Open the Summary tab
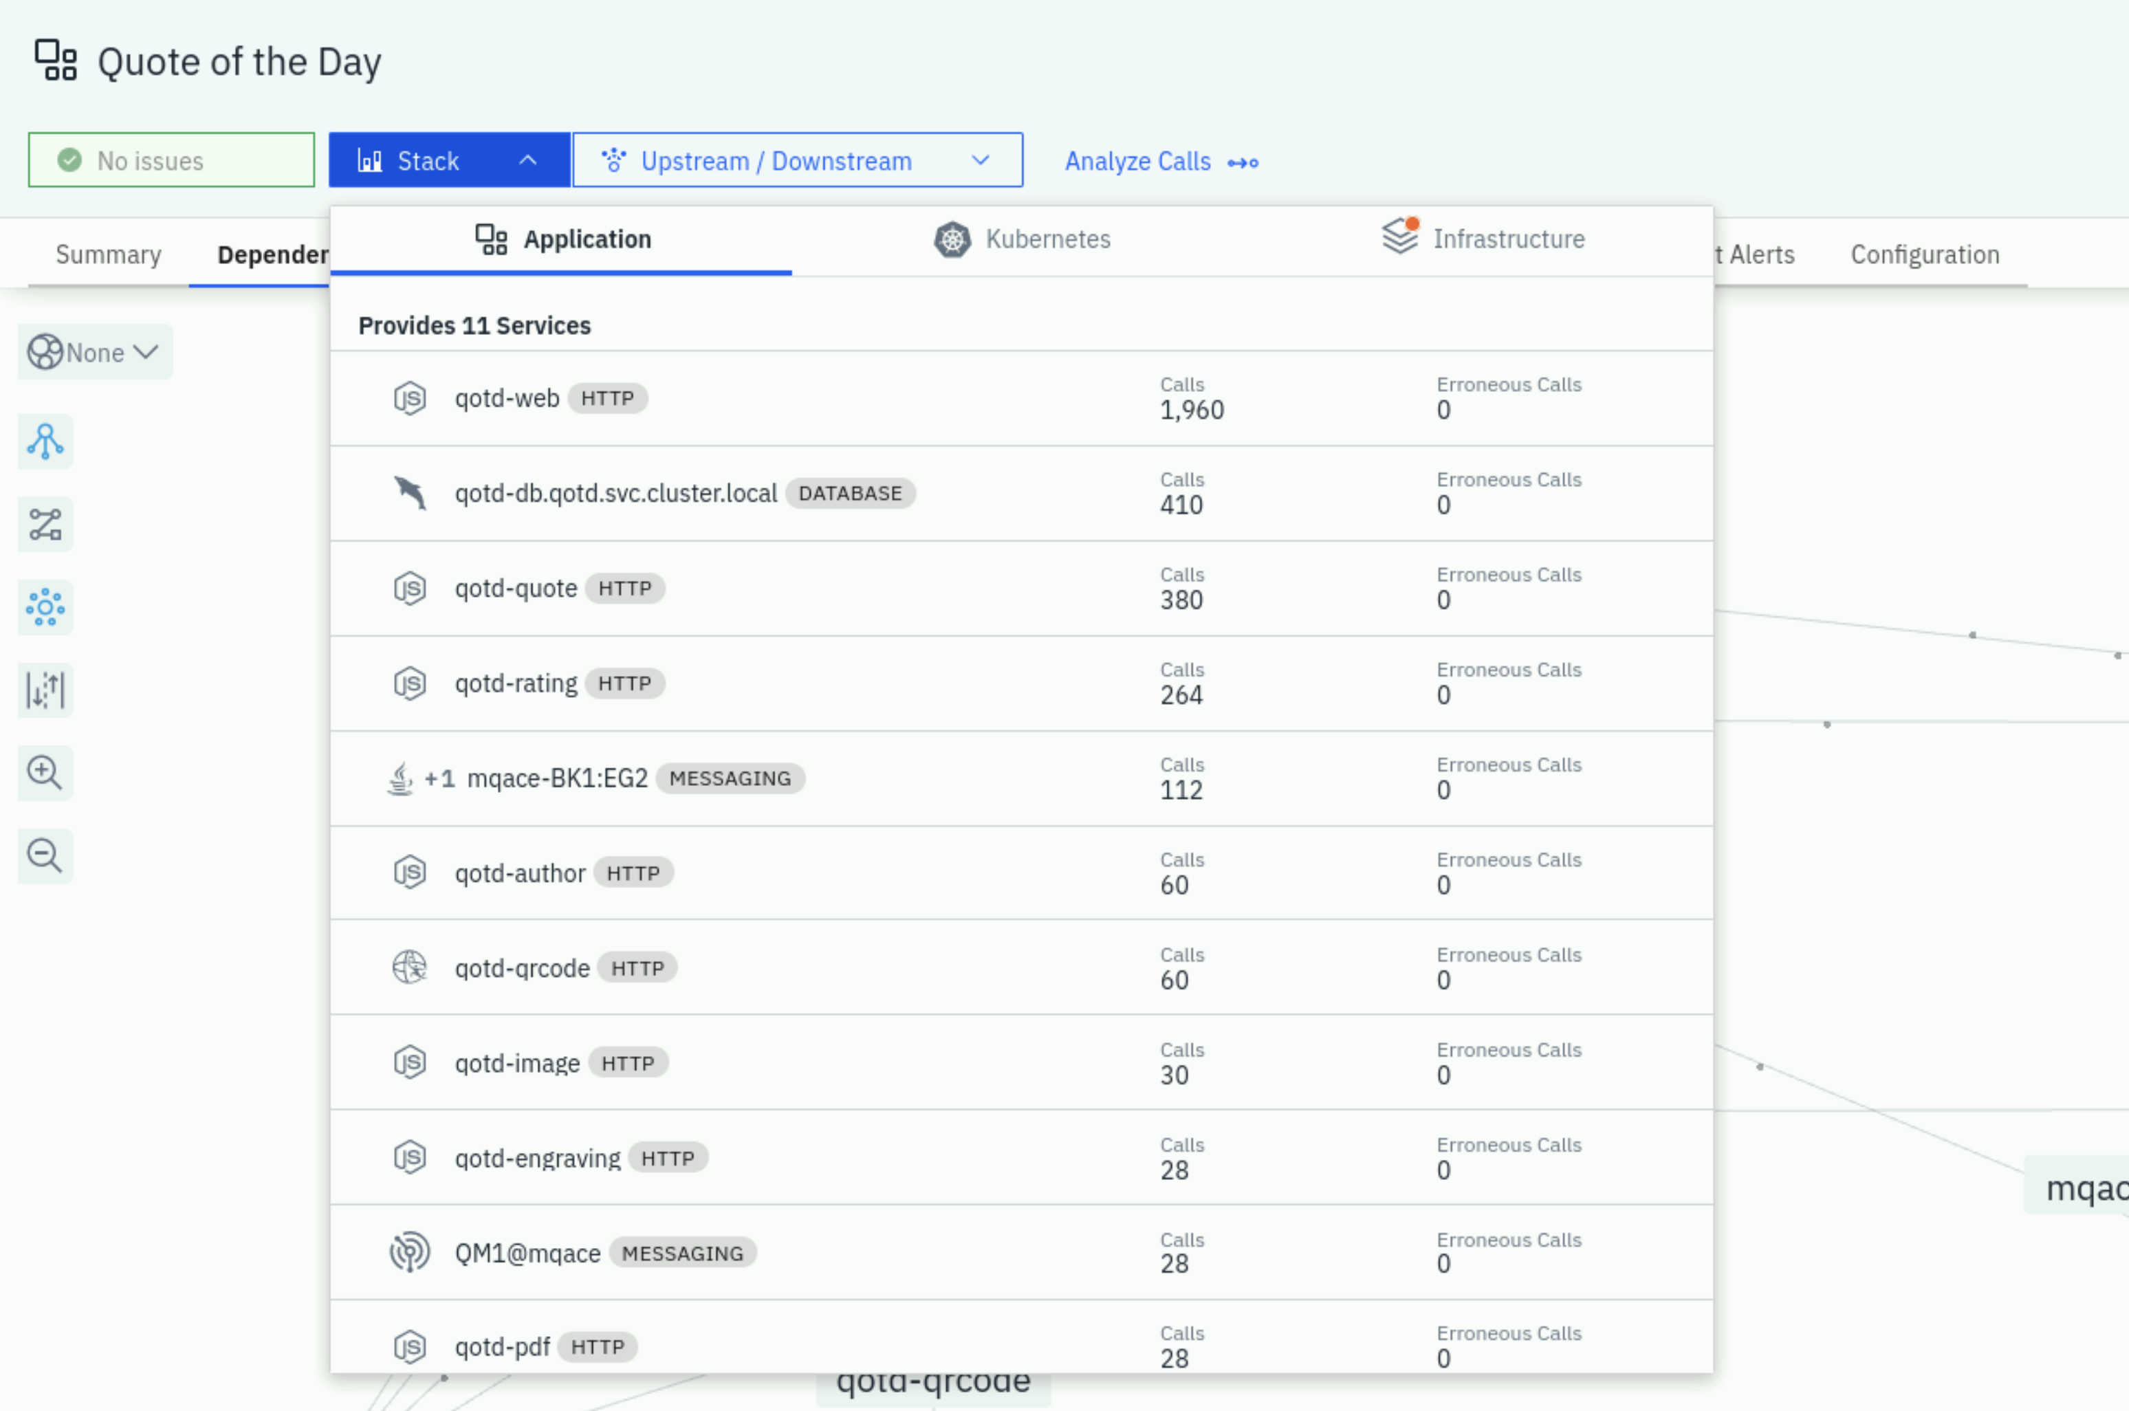2129x1411 pixels. (x=108, y=254)
